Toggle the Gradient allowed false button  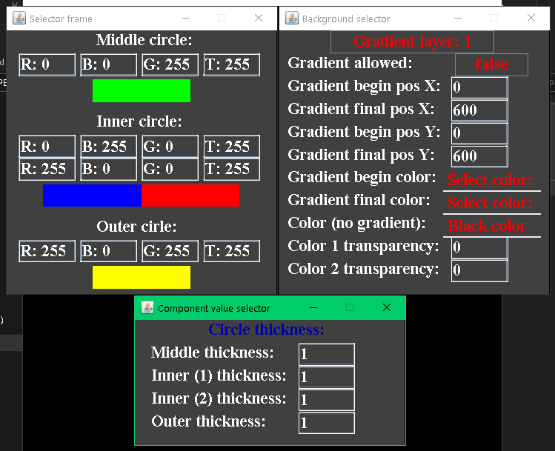point(491,64)
